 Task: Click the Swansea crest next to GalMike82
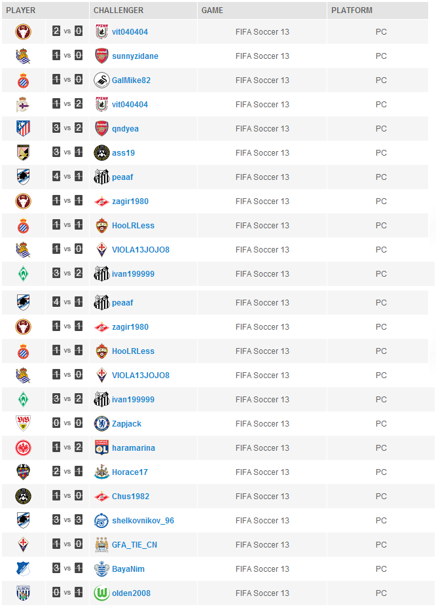101,80
